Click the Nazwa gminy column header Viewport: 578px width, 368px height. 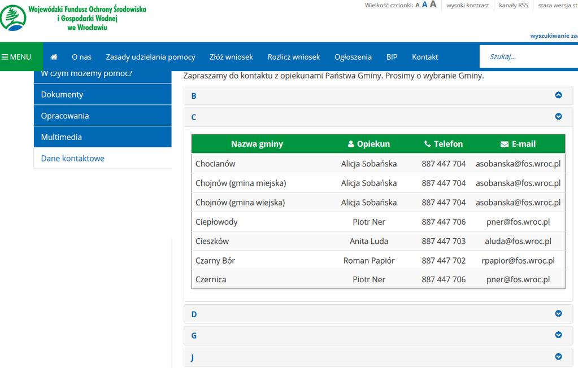point(257,144)
